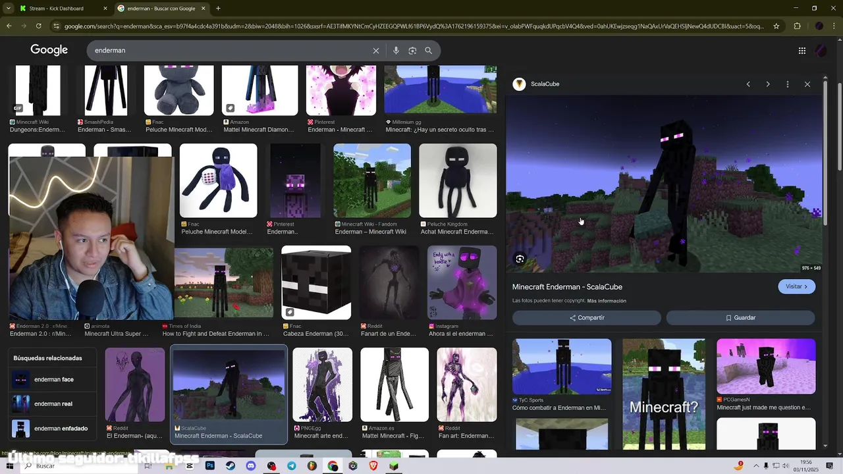Open the Google apps grid
The width and height of the screenshot is (843, 474).
(802, 51)
